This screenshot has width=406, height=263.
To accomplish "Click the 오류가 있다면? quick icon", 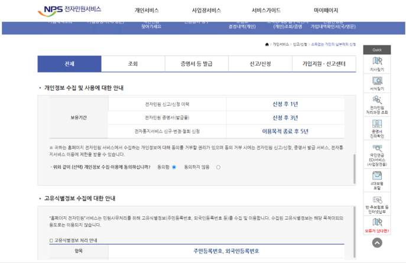I will [377, 225].
